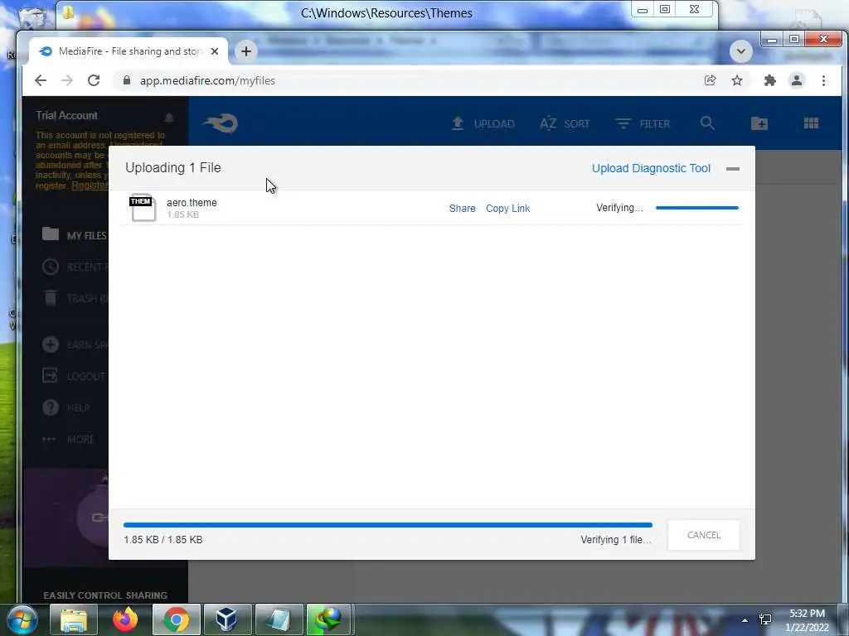The width and height of the screenshot is (849, 636).
Task: Click the Uploading 1 File heading
Action: (173, 167)
